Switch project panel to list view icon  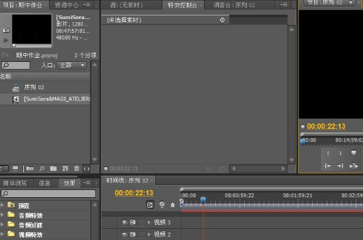point(5,169)
